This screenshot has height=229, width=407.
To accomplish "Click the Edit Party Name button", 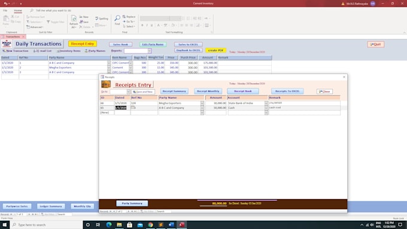I will click(x=153, y=44).
